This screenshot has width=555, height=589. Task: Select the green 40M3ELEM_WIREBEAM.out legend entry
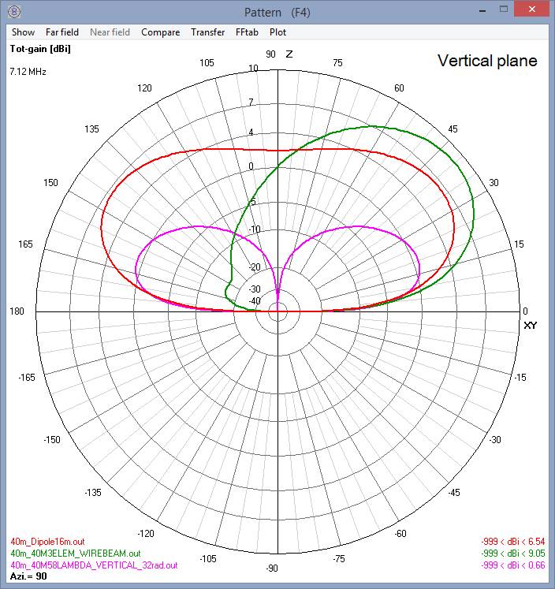point(75,554)
